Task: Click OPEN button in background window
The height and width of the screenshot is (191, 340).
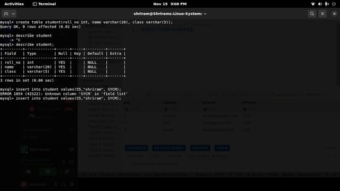Action: pyautogui.click(x=222, y=148)
